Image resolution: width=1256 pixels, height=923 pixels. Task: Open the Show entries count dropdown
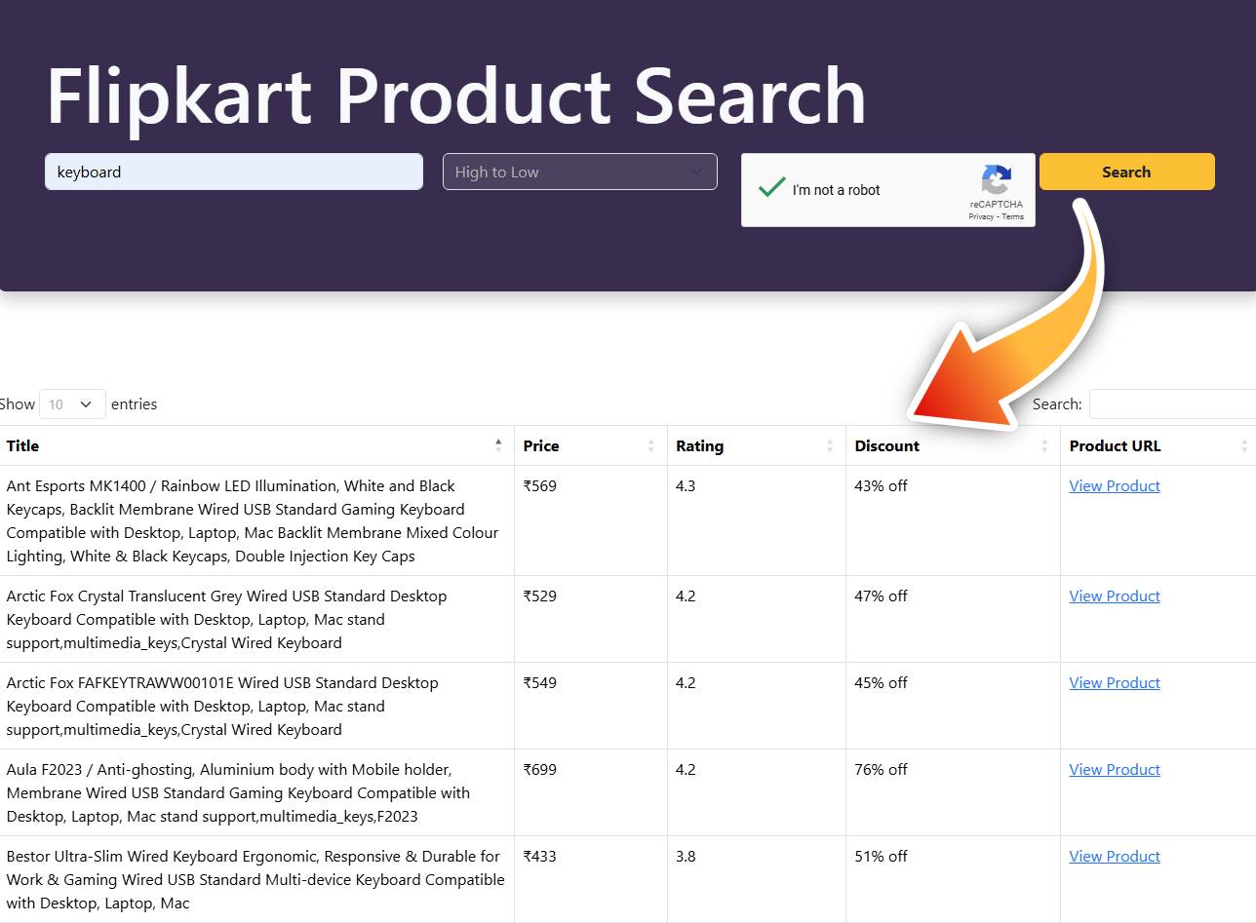click(72, 404)
